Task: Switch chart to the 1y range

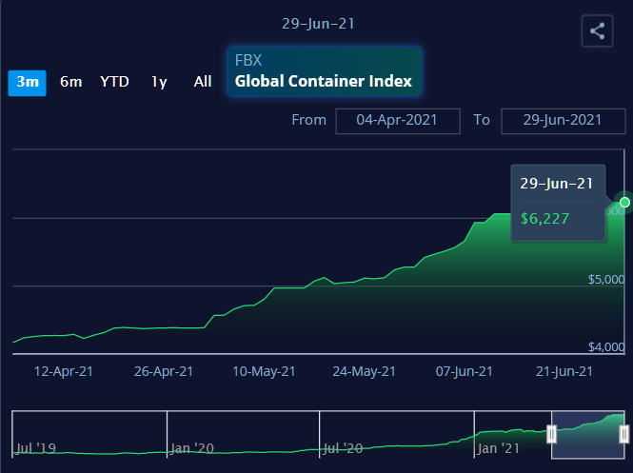Action: point(159,82)
